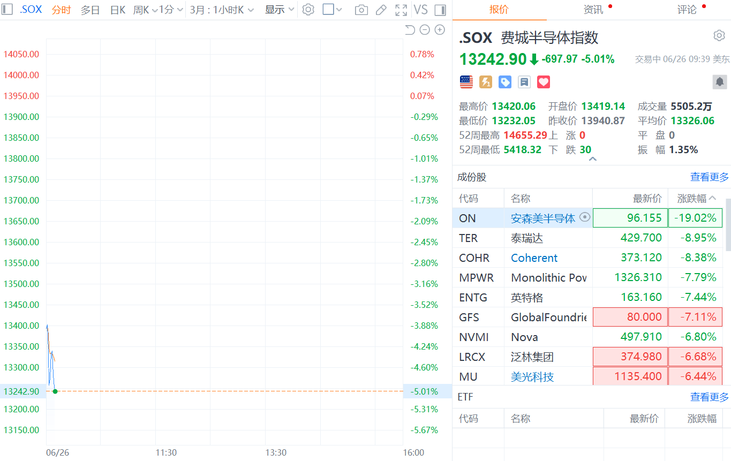Switch to the 评论 comments tab
731x461 pixels.
[x=687, y=10]
